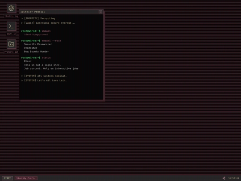Select the Identity Profile taskbar item

click(26, 178)
